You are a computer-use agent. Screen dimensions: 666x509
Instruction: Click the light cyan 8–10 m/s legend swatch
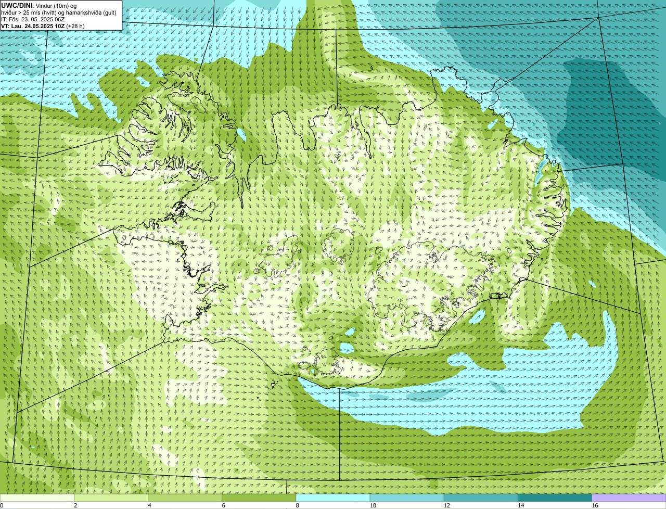coord(333,498)
